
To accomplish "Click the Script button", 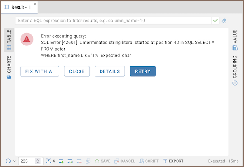I will (x=149, y=161).
